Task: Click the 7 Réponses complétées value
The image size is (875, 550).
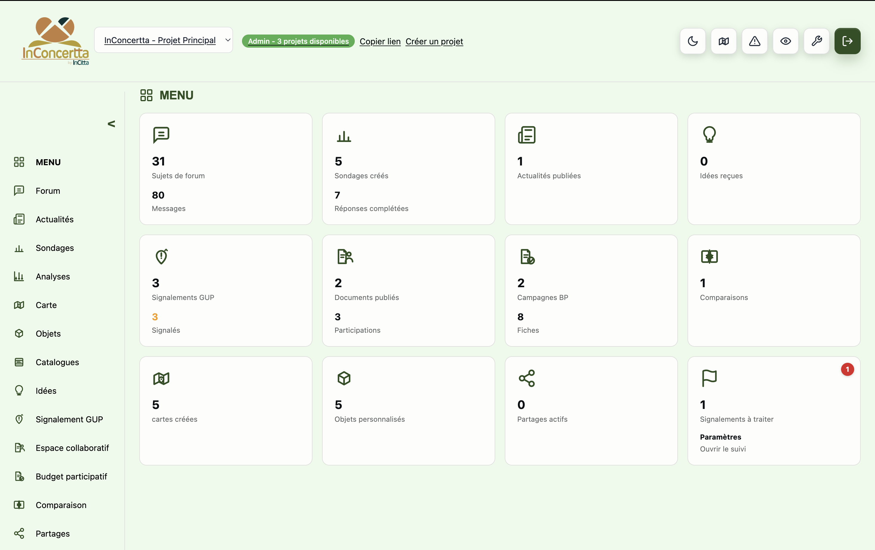Action: (x=337, y=195)
